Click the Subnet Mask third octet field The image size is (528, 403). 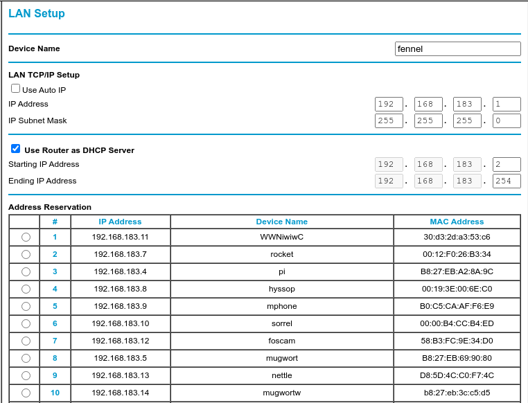(x=468, y=120)
